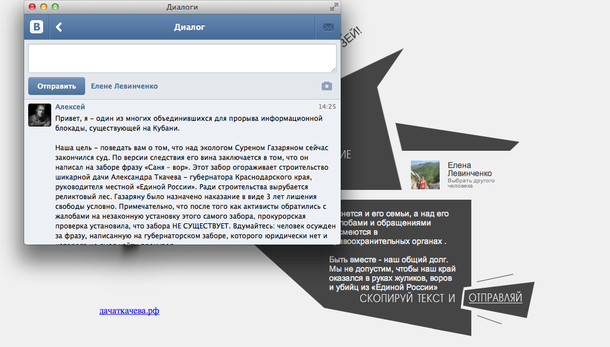This screenshot has width=610, height=347.
Task: Go back using the left arrow
Action: [59, 27]
